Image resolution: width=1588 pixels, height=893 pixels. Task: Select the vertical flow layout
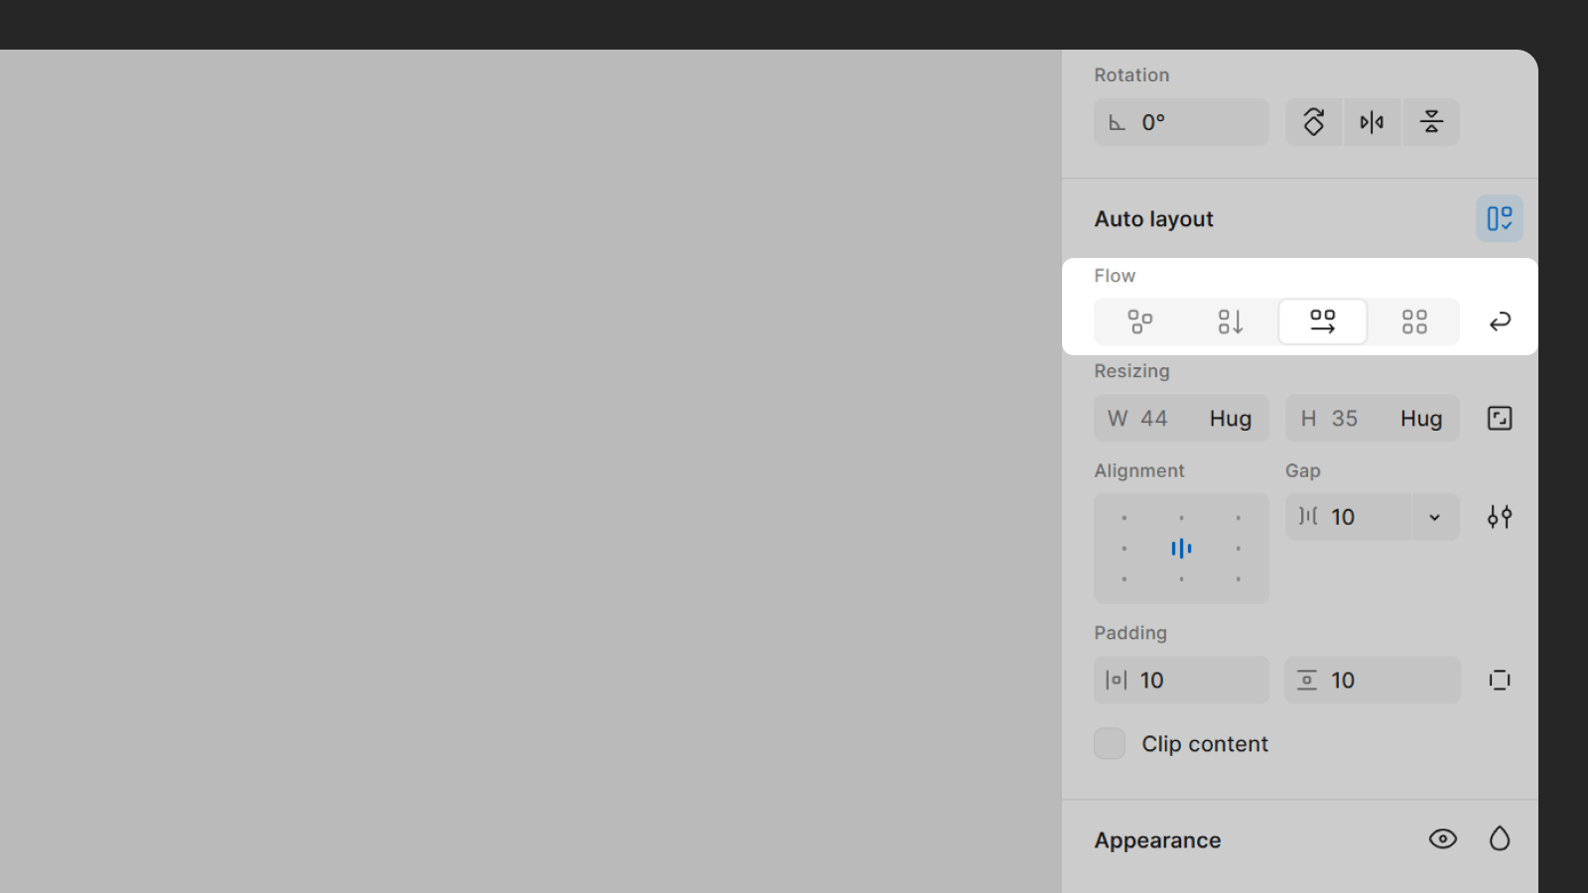pos(1231,320)
